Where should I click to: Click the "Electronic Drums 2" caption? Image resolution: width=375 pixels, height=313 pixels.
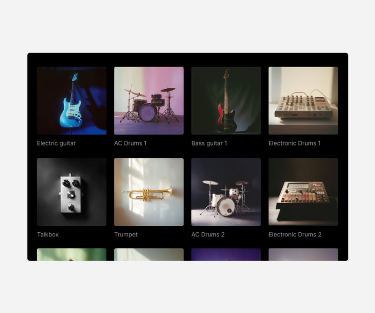[295, 235]
